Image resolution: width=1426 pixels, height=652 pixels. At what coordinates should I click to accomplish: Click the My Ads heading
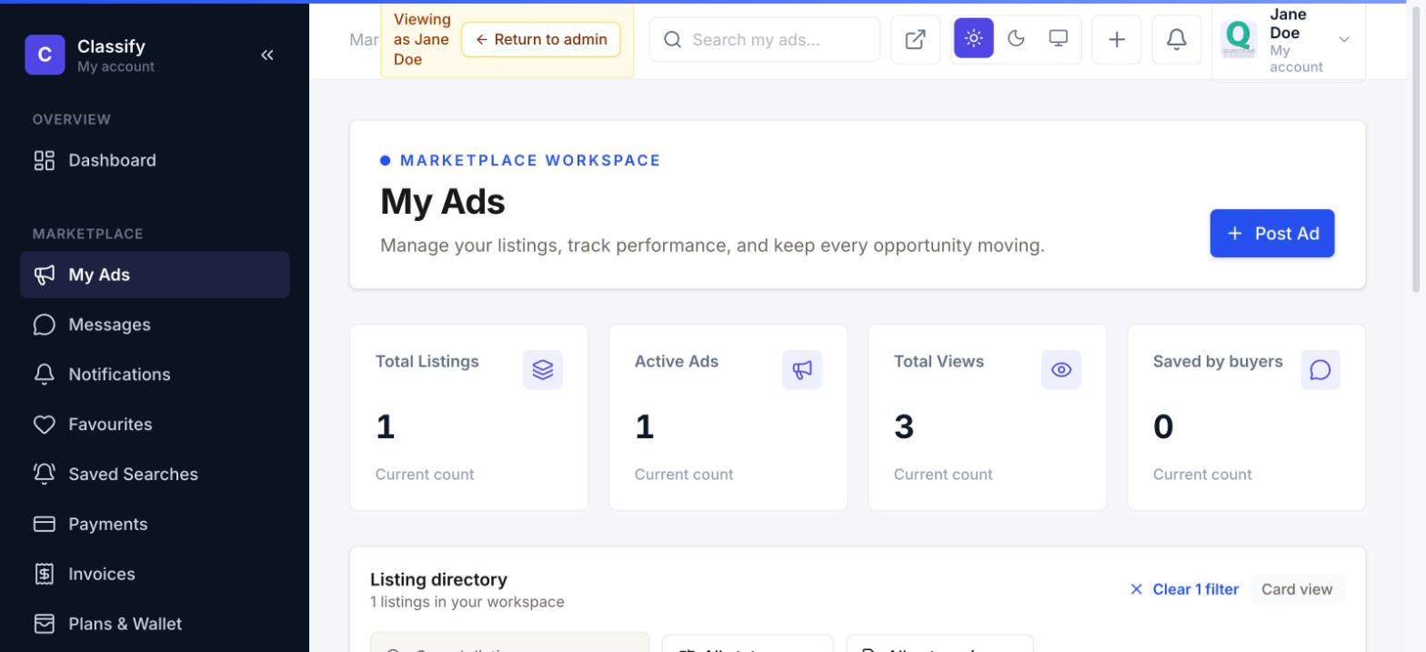click(443, 202)
